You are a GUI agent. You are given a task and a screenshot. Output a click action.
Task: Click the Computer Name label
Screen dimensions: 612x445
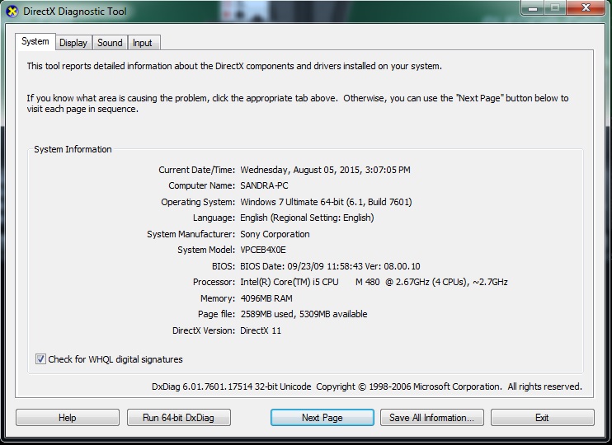pos(202,185)
